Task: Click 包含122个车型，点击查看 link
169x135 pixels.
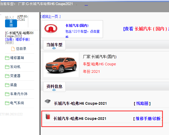Action: point(83,33)
